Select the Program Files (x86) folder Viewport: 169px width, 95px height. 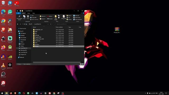click(x=58, y=39)
